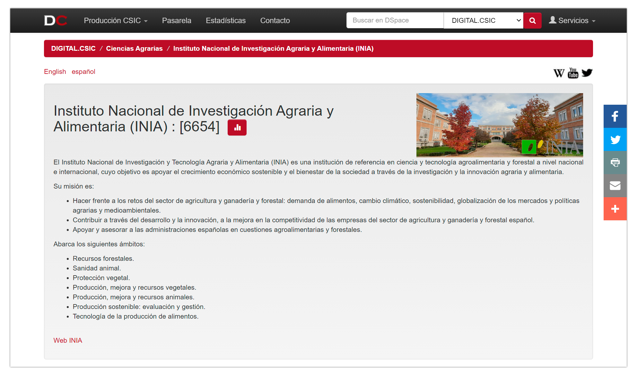Click the email envelope sidebar icon
The image size is (637, 379).
615,186
